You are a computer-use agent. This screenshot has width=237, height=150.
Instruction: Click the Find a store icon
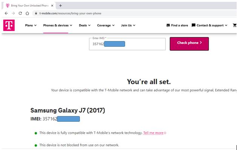(168, 25)
